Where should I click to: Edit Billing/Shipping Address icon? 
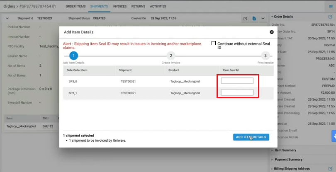[x=330, y=169]
